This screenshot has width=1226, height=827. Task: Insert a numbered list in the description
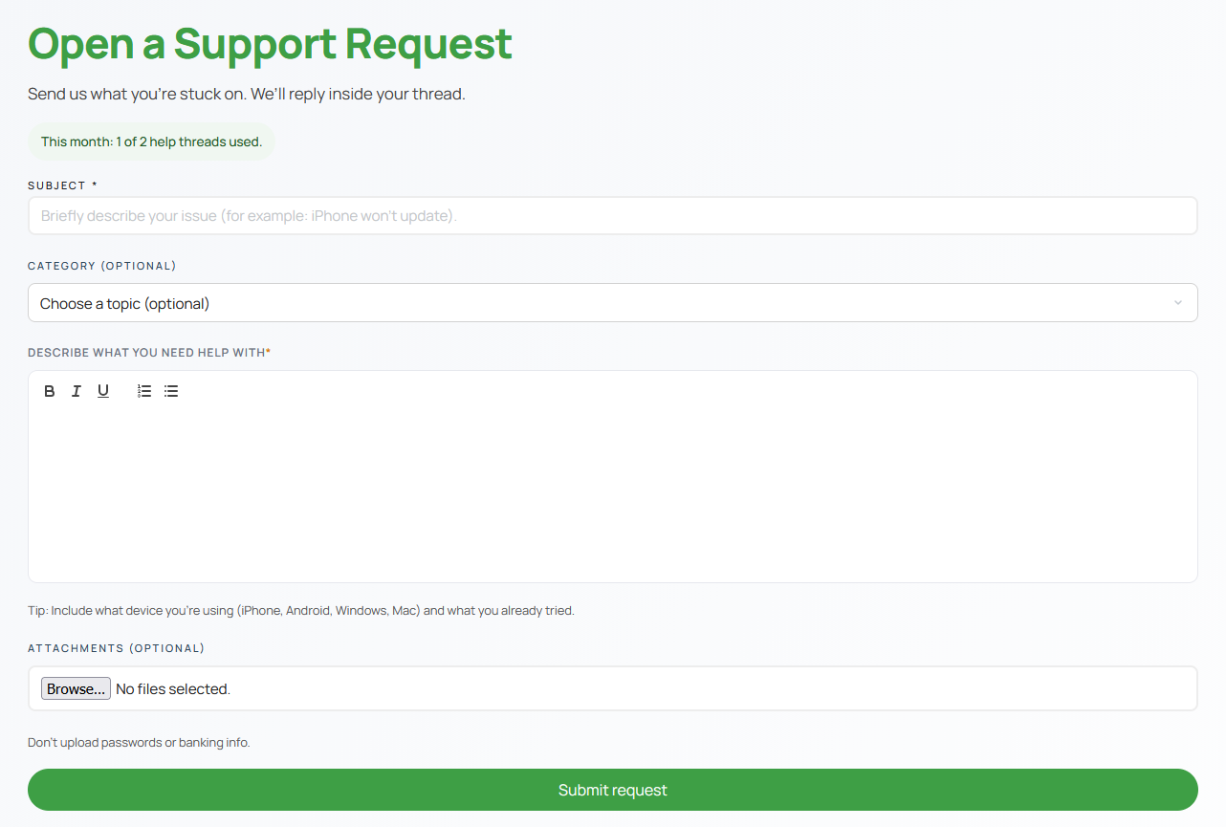(x=143, y=390)
